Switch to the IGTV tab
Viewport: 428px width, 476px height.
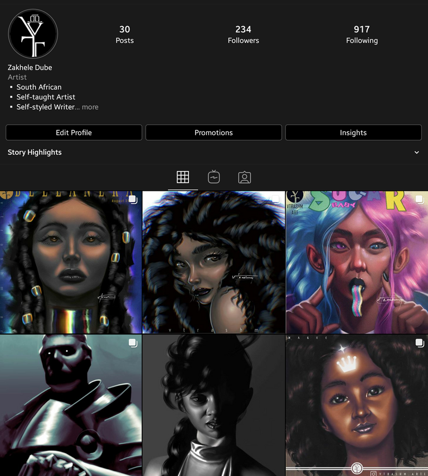[213, 176]
